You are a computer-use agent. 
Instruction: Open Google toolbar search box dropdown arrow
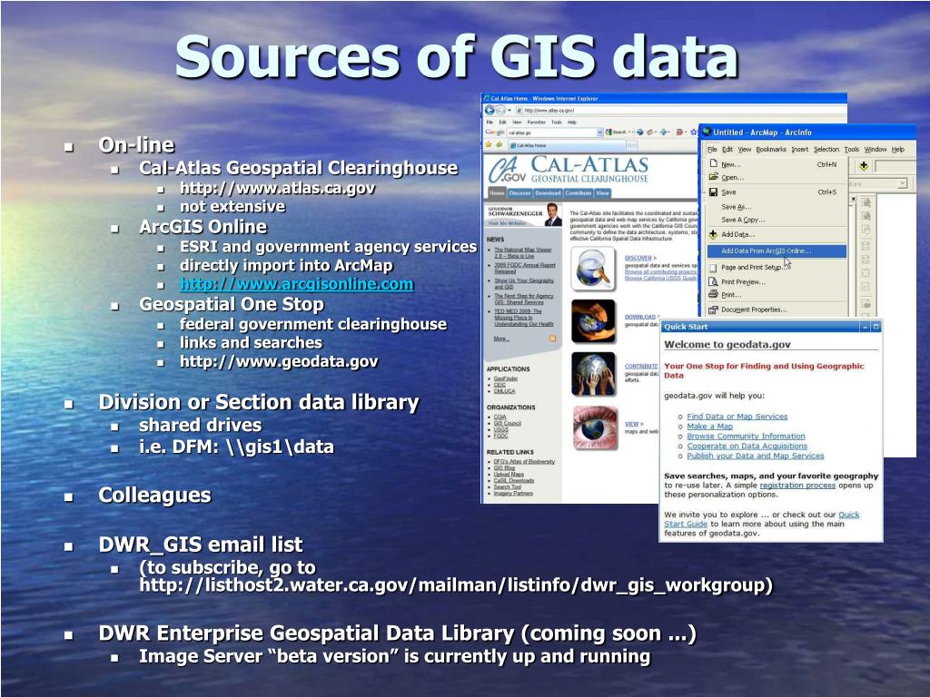pyautogui.click(x=599, y=133)
